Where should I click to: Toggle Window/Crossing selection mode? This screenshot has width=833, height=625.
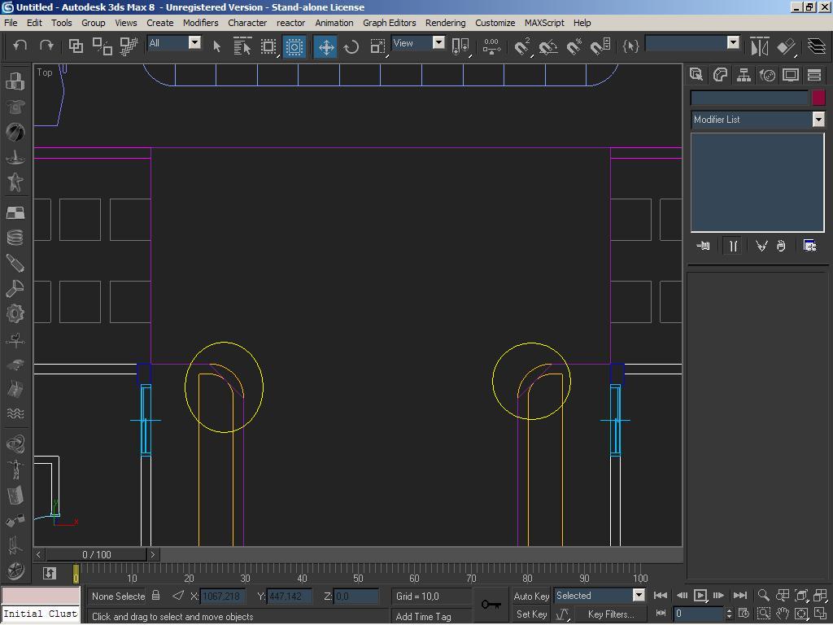click(294, 46)
